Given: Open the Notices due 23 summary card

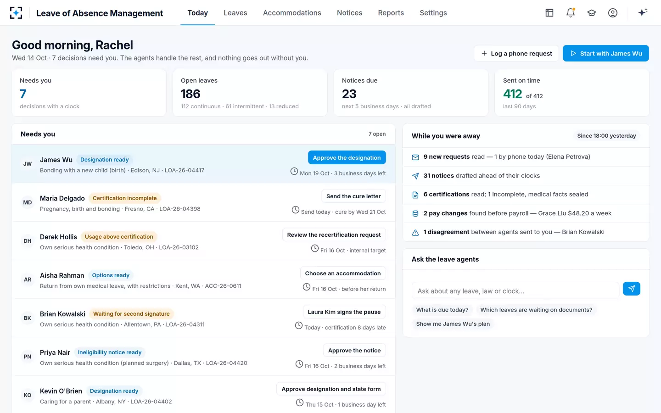Looking at the screenshot, I should tap(411, 93).
